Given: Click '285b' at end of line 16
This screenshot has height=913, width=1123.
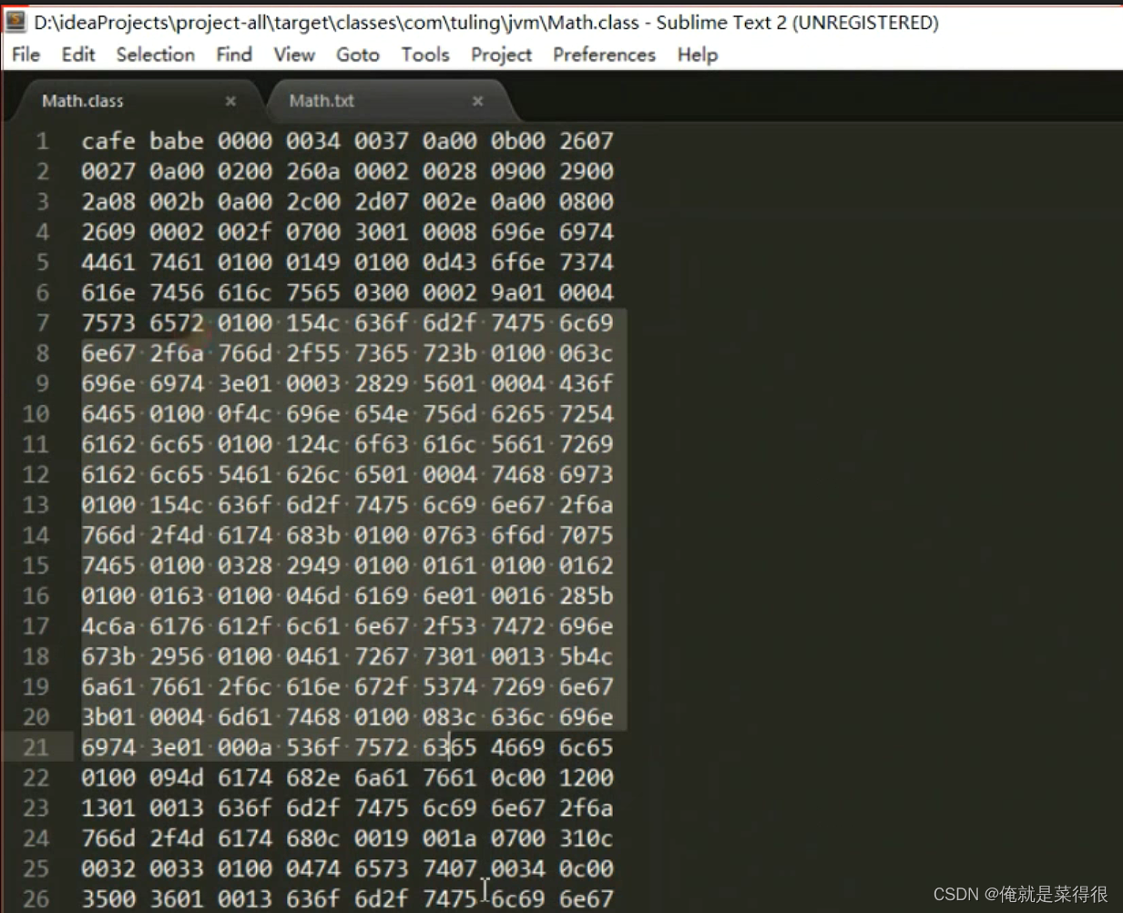Looking at the screenshot, I should pyautogui.click(x=587, y=595).
